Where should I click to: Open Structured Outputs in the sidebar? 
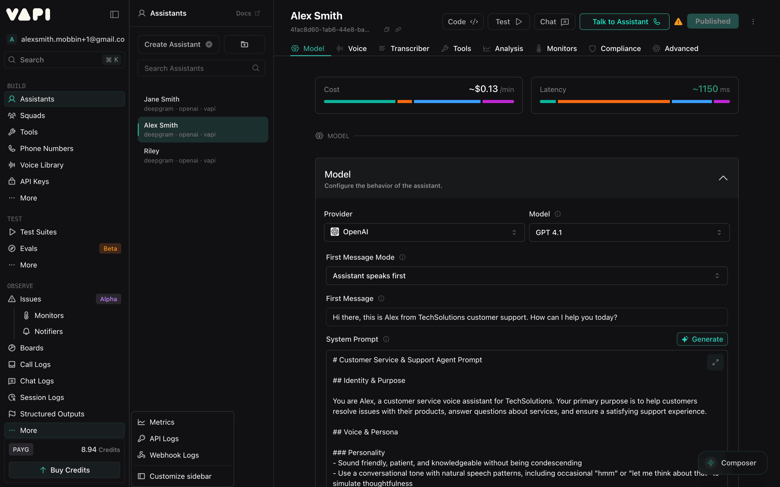[x=64, y=414]
